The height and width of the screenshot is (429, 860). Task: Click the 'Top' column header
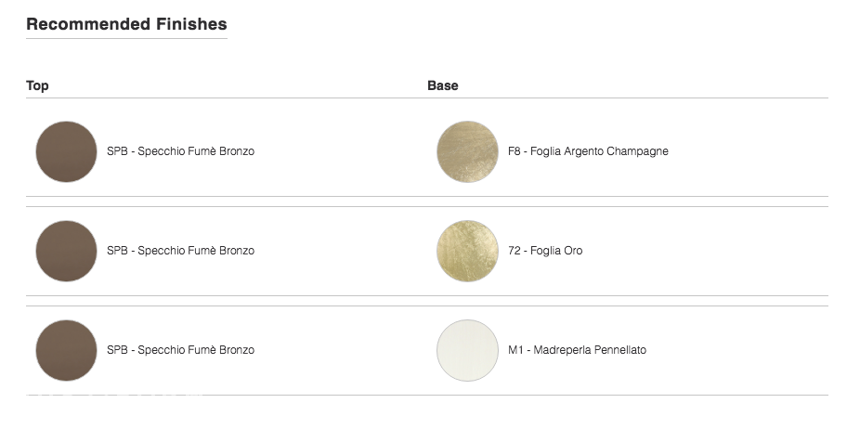coord(37,85)
